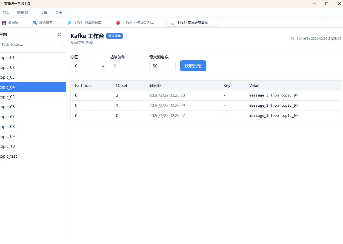Switch to 工作台-股票数据库 tab
The width and height of the screenshot is (343, 244).
pos(87,23)
